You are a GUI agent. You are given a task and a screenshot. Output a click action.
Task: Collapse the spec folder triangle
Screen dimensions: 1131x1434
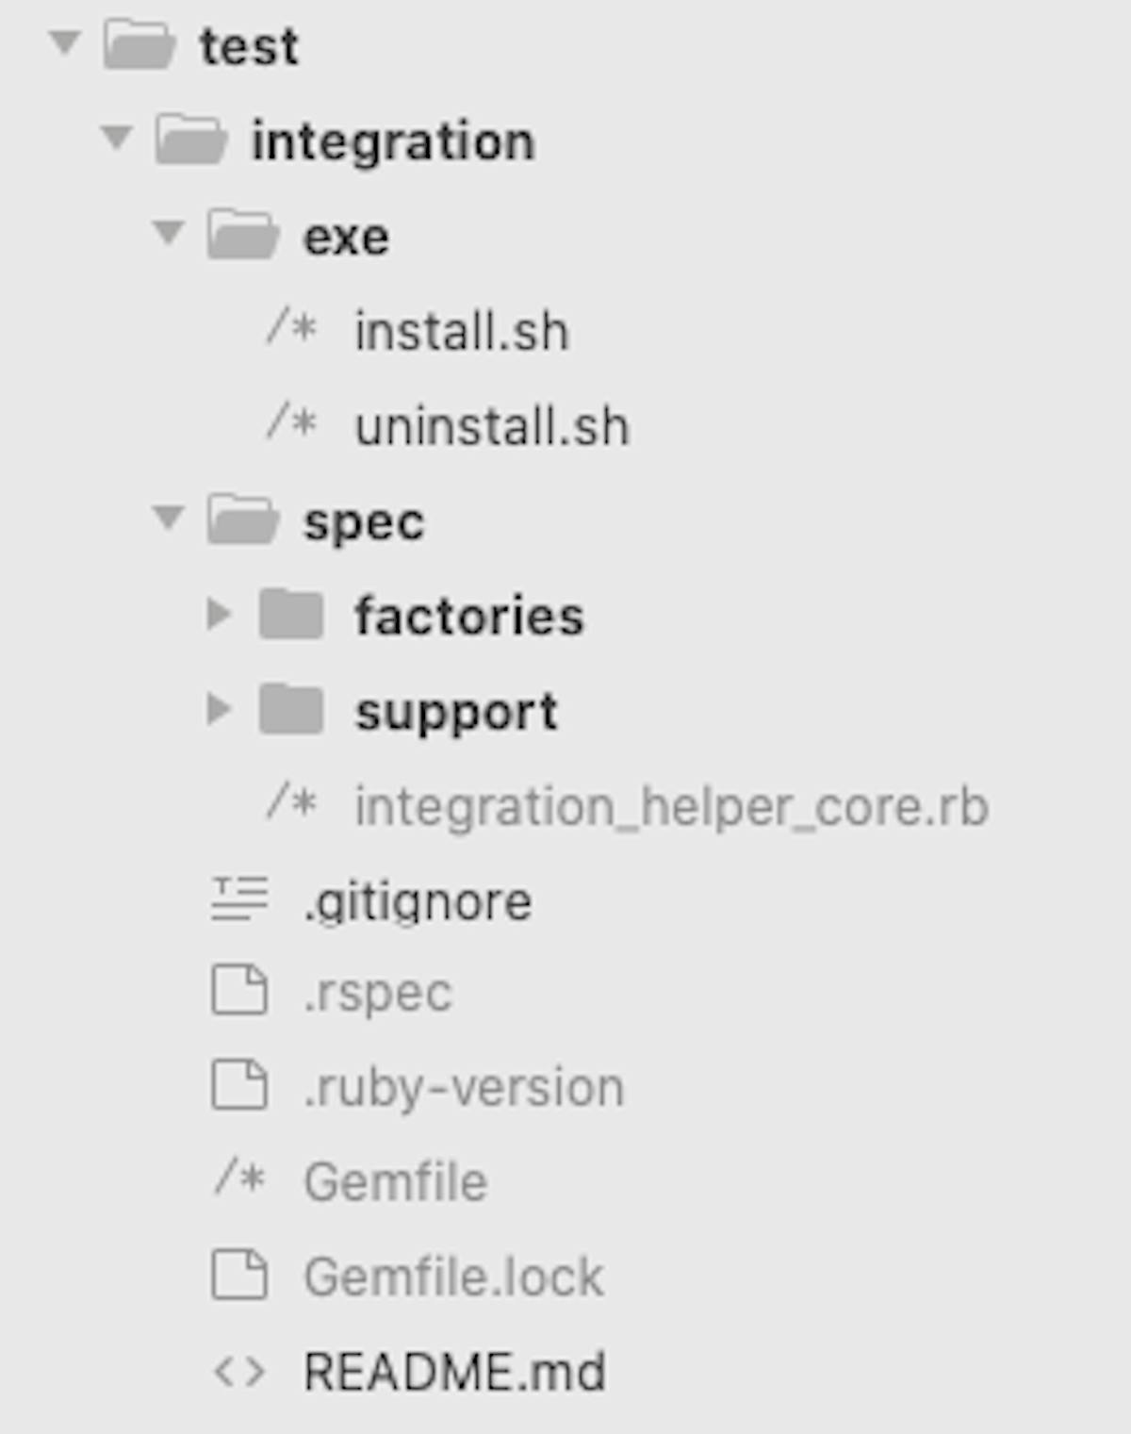pyautogui.click(x=168, y=518)
